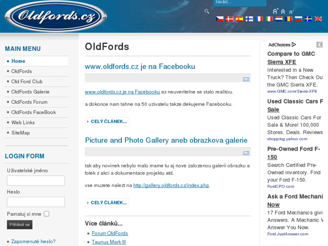The image size is (328, 246).
Task: Click the ad panel back arrow
Action: point(319,45)
